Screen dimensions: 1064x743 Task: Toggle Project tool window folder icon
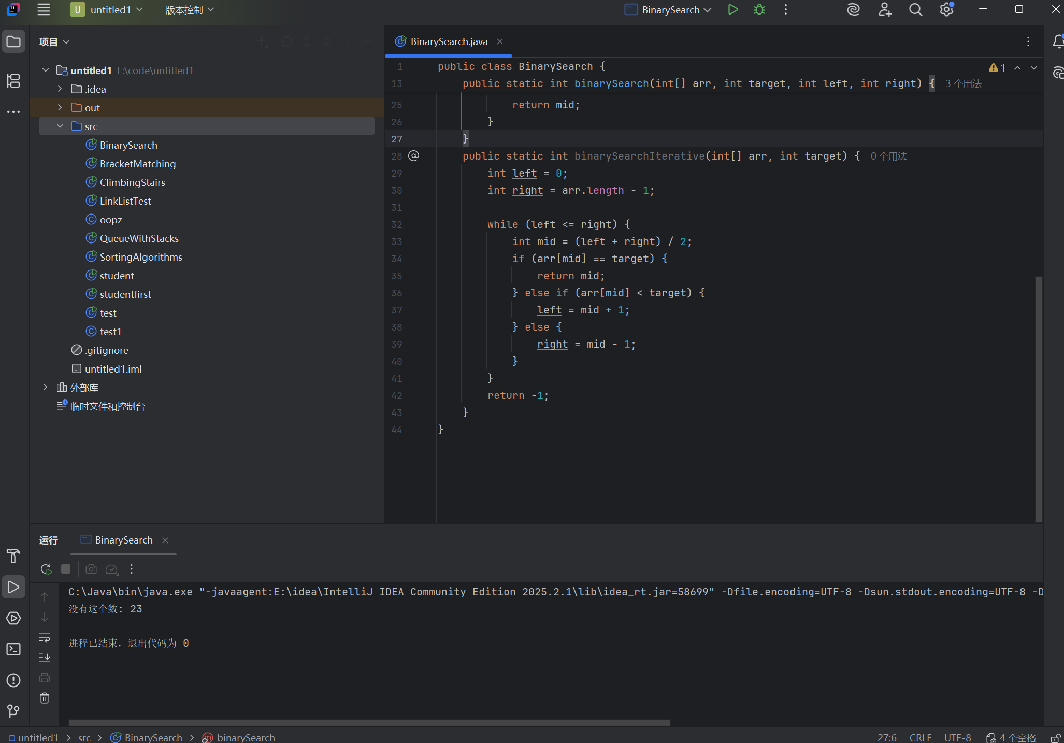pos(13,41)
